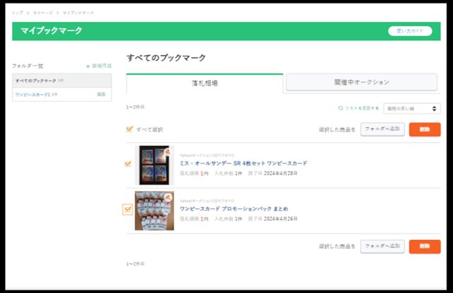453x293 pixels.
Task: Open the 使い方ガイド button in the header
Action: point(410,31)
